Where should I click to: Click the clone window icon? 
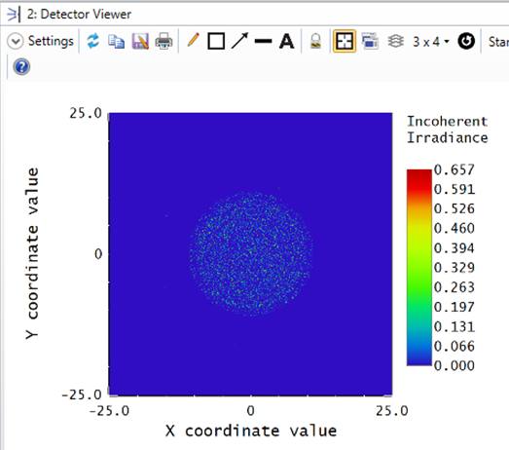pos(370,41)
